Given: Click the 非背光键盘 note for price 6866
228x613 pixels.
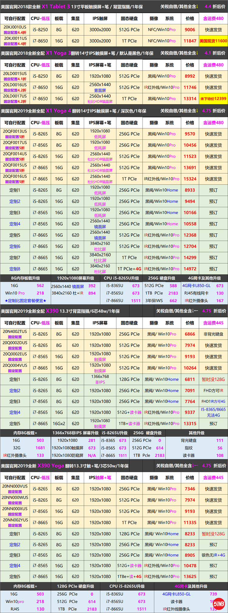Looking at the screenshot, I should (x=213, y=334).
